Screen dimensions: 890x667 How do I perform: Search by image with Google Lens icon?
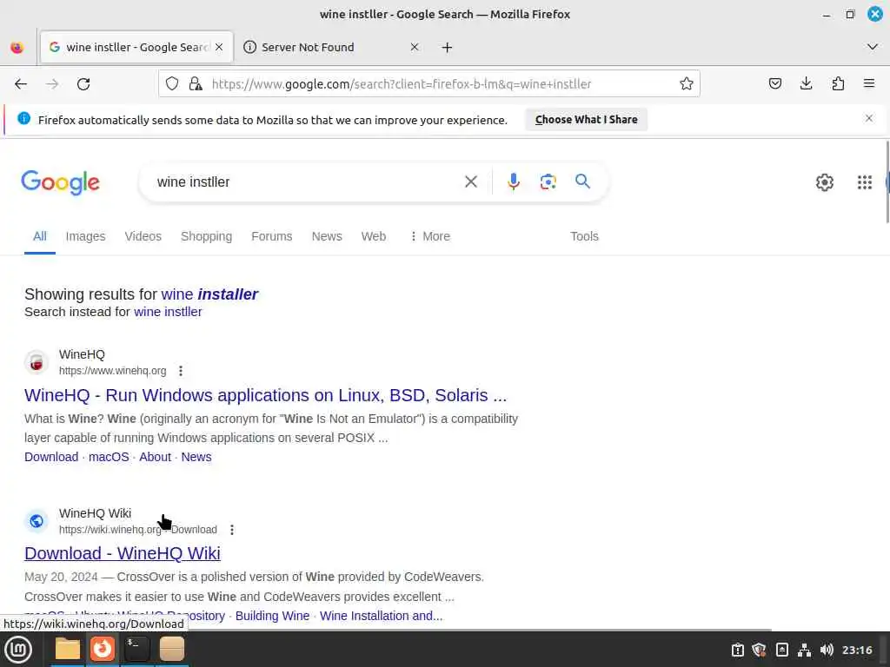point(548,182)
